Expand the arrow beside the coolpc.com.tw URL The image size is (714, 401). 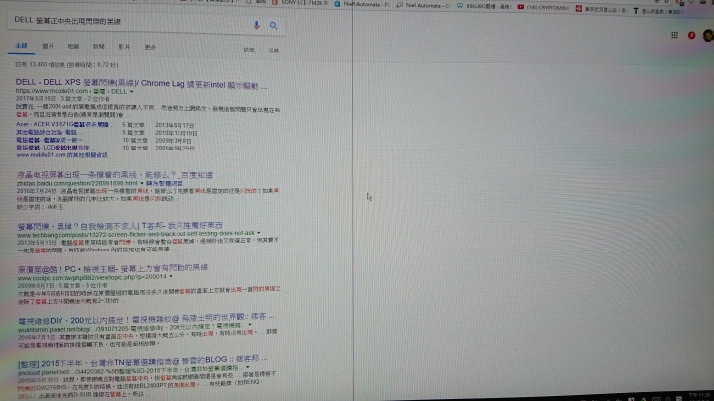click(171, 276)
